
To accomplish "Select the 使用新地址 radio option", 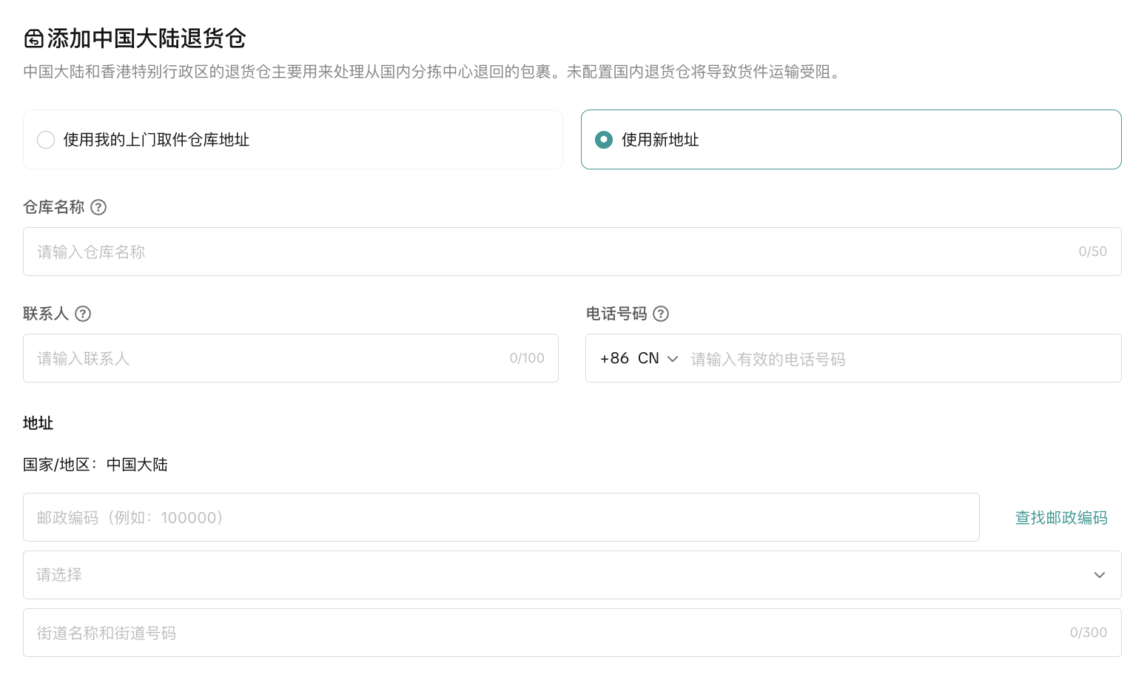I will 604,140.
